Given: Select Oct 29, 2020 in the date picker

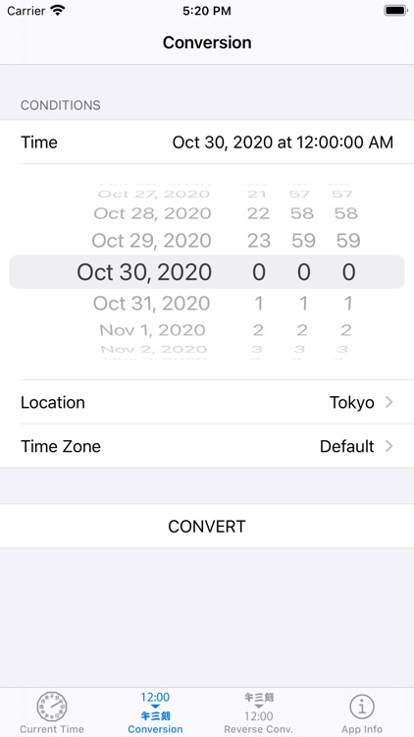Looking at the screenshot, I should (x=151, y=241).
